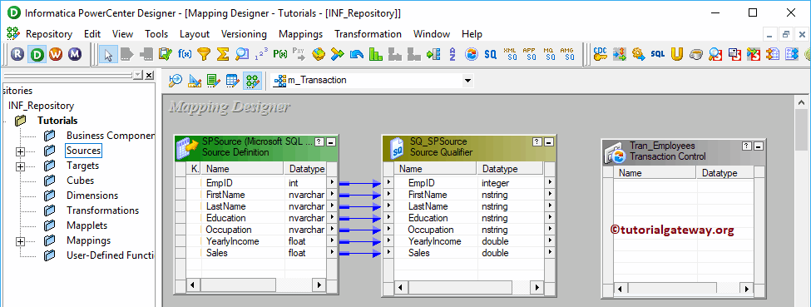
Task: Switch to the Transformation Developer icon
Action: (214, 80)
